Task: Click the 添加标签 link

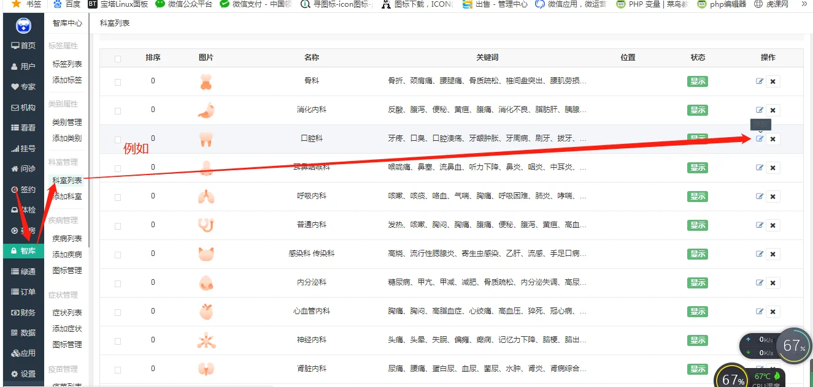Action: coord(67,80)
